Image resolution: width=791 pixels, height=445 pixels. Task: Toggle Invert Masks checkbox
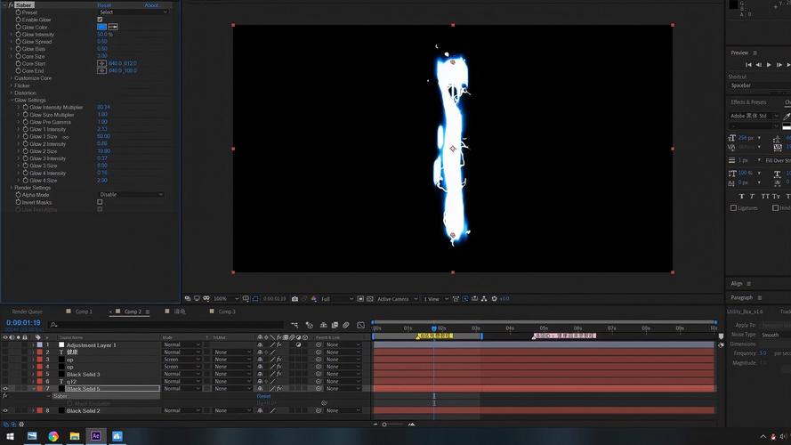pos(100,202)
